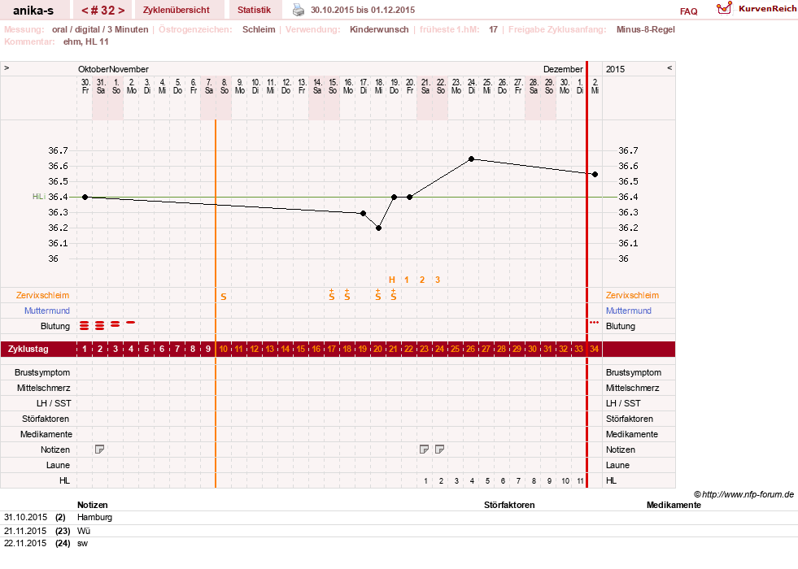The image size is (798, 569).
Task: Click the Hamburg note entry
Action: [94, 517]
